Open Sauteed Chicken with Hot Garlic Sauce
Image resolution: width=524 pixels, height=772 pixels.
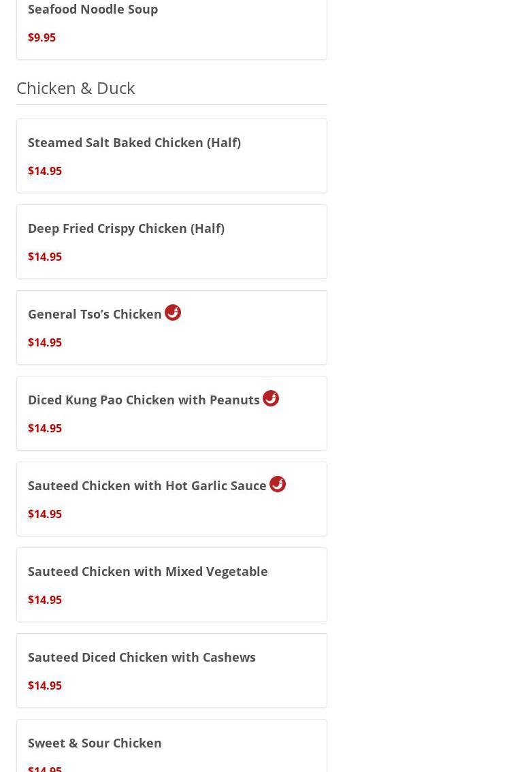coord(147,485)
